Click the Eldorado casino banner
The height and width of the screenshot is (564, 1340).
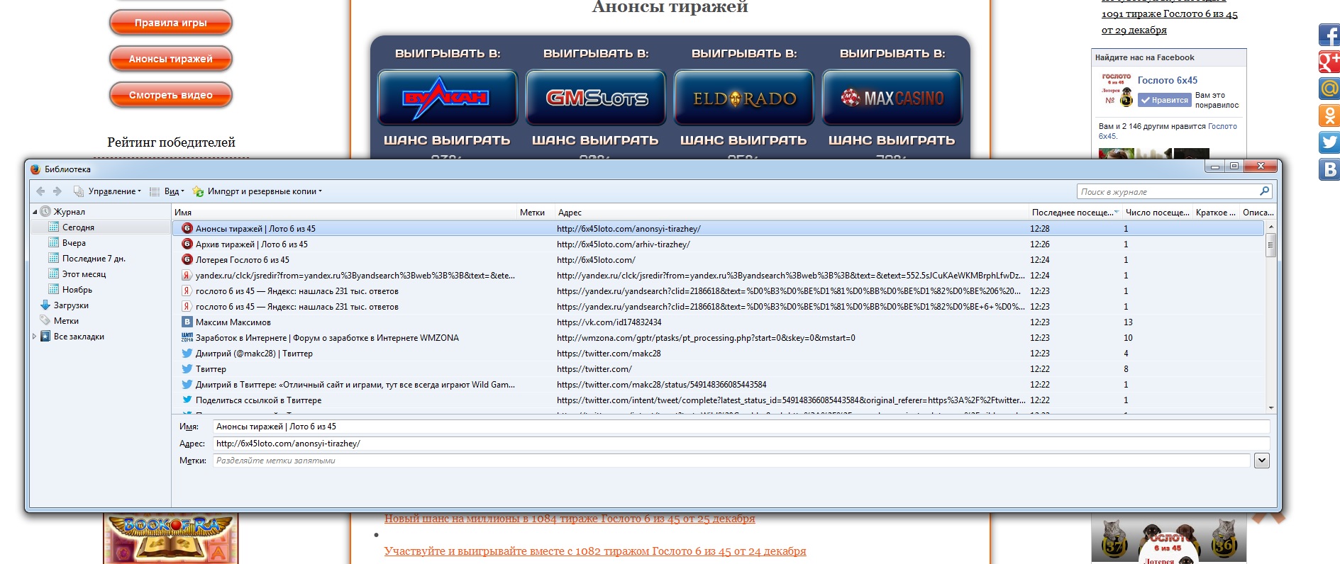coord(744,98)
